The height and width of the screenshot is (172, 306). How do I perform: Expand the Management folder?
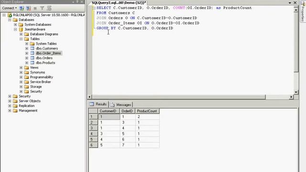point(10,110)
